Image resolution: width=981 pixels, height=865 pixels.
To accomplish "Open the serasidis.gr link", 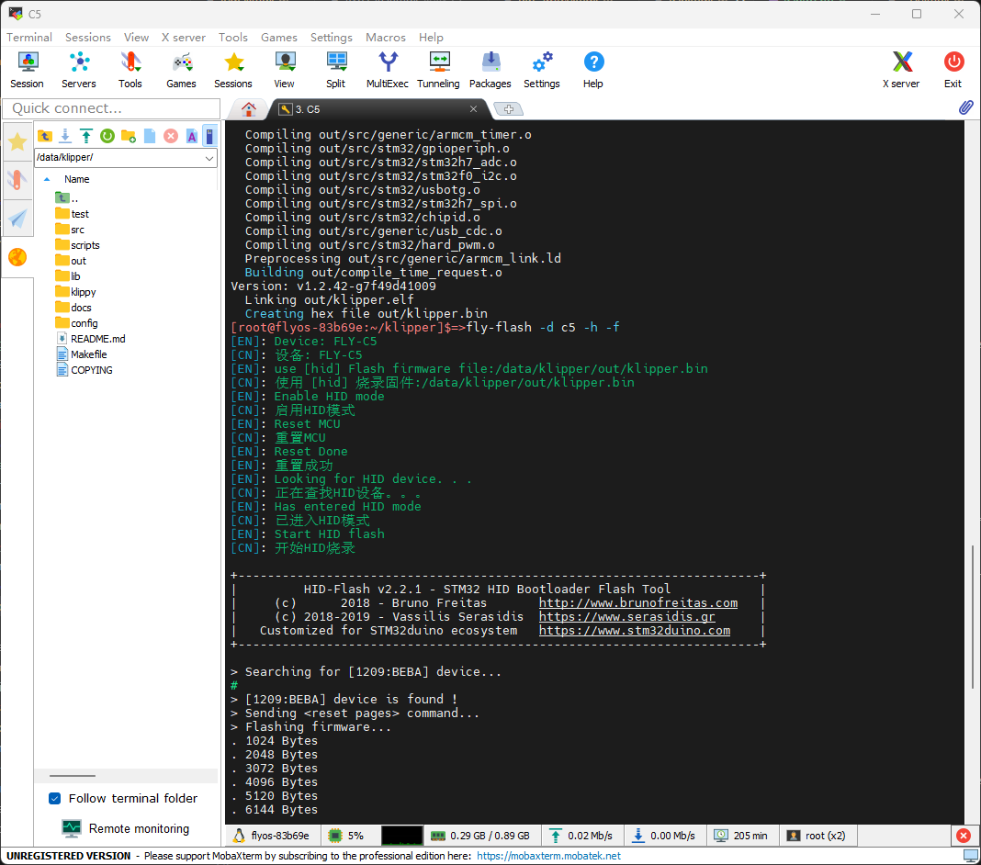I will pos(626,617).
